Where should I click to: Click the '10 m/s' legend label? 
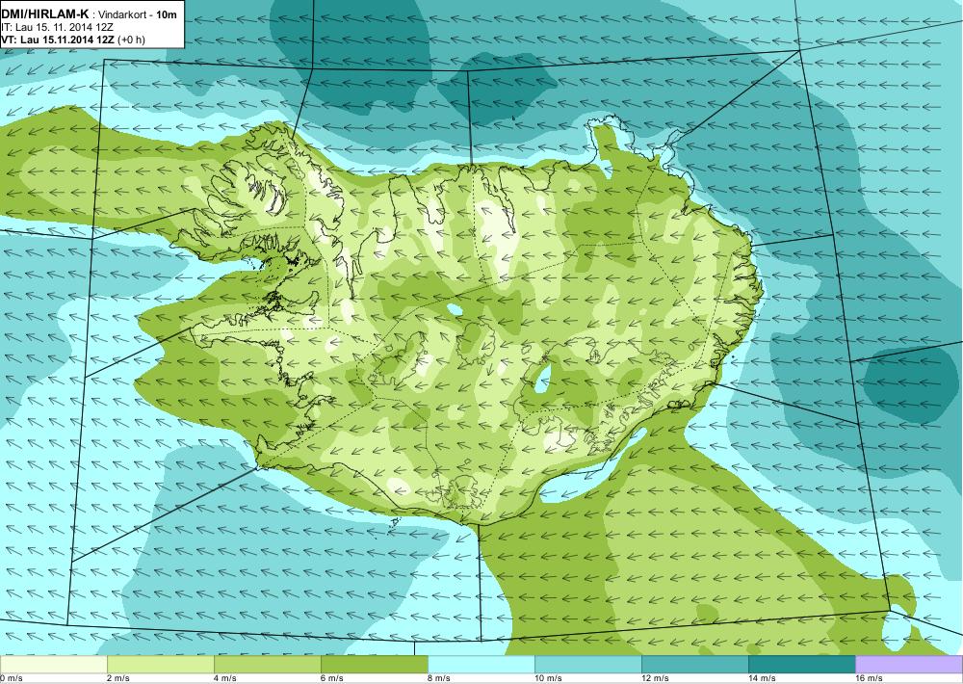pos(549,678)
